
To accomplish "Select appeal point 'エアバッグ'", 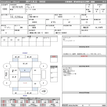I will pos(67,38).
